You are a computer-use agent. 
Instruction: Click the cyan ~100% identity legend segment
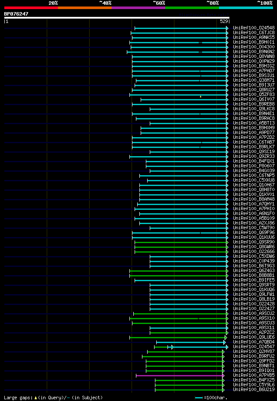(x=246, y=8)
